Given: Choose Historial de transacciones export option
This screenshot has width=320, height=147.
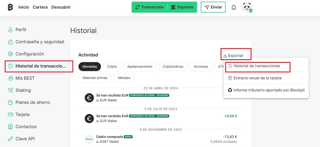Looking at the screenshot, I should (257, 66).
